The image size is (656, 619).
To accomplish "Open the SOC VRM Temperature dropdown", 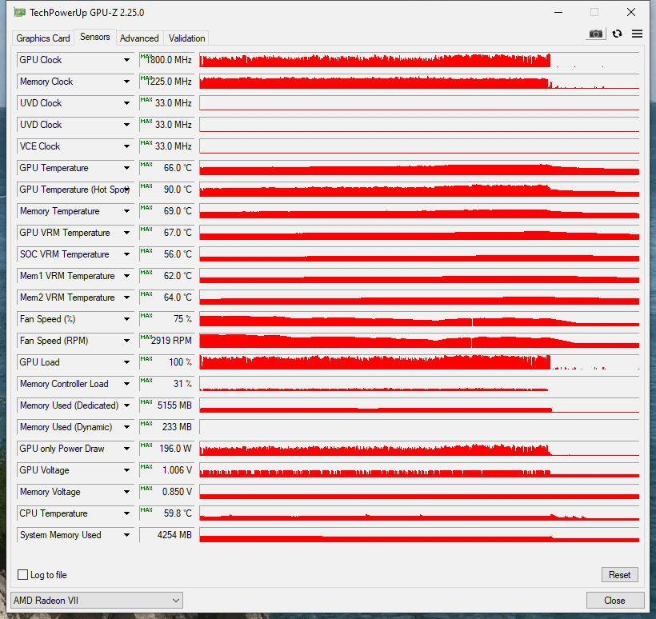I will pyautogui.click(x=126, y=254).
